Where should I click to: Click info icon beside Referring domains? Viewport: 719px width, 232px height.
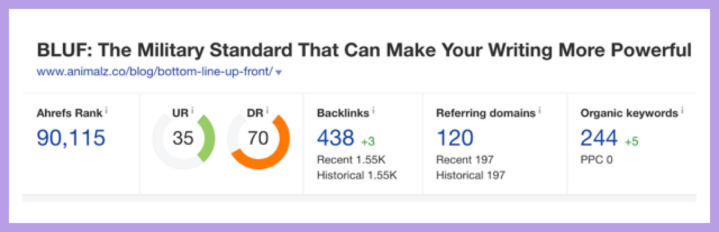tap(539, 111)
